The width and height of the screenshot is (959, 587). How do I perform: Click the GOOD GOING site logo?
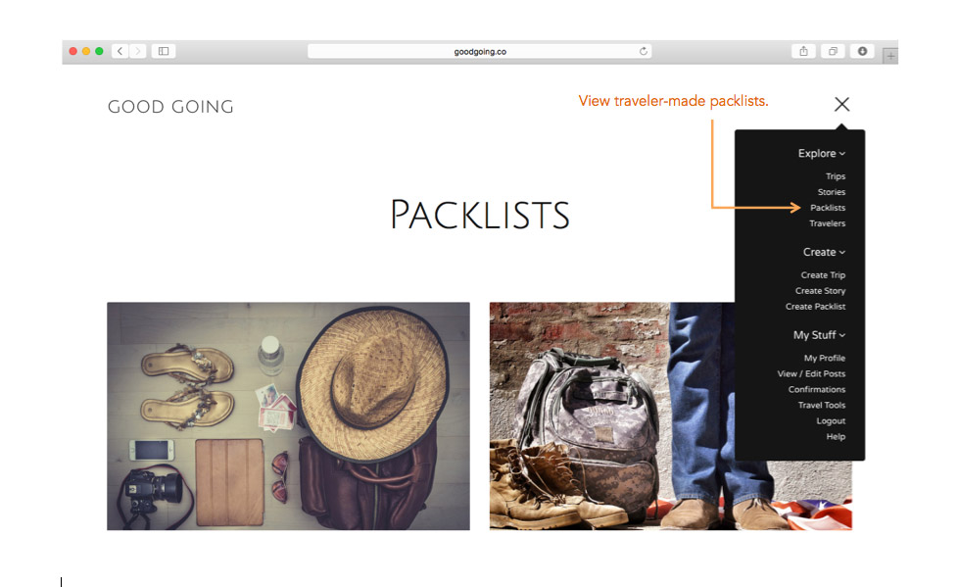click(x=170, y=107)
